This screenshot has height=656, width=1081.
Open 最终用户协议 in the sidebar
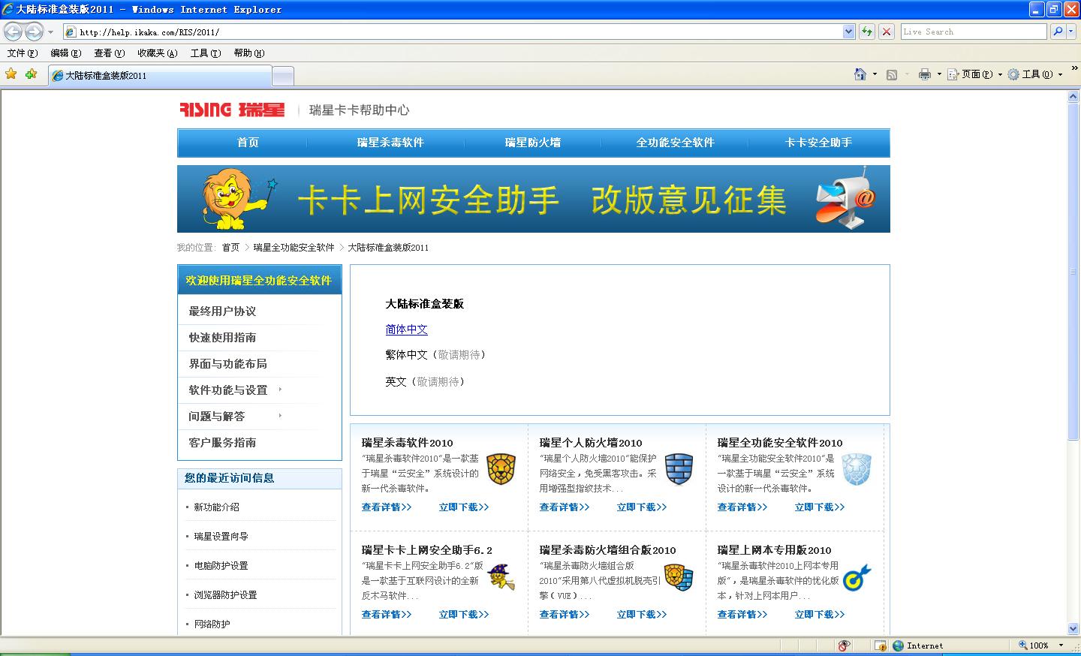[222, 311]
